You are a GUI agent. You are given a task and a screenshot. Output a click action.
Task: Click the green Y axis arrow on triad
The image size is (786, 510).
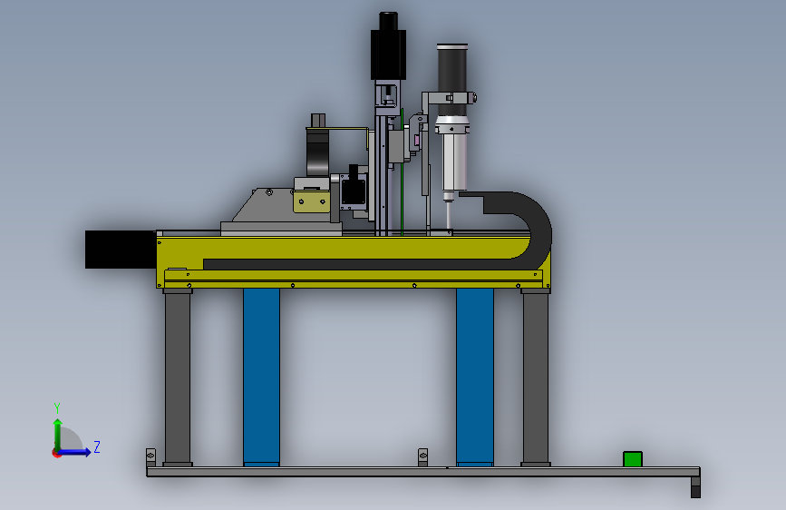58,434
